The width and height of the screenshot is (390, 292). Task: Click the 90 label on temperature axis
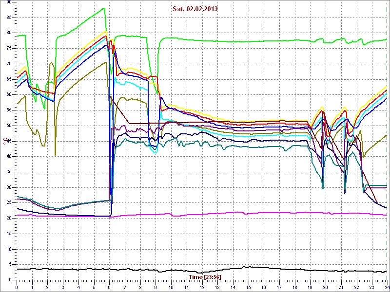point(8,2)
